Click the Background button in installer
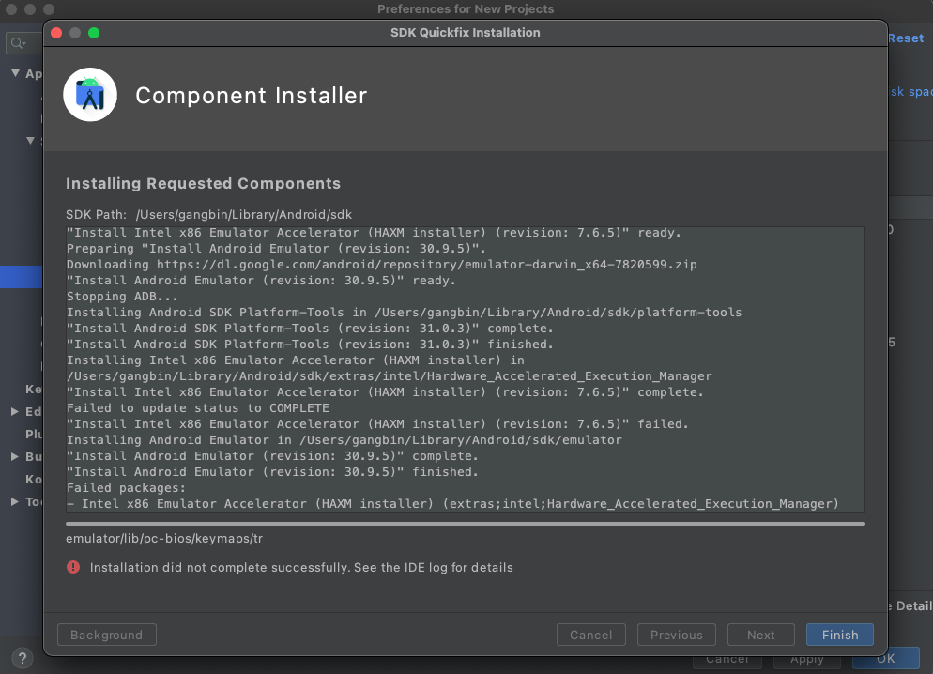Viewport: 933px width, 674px height. 106,635
